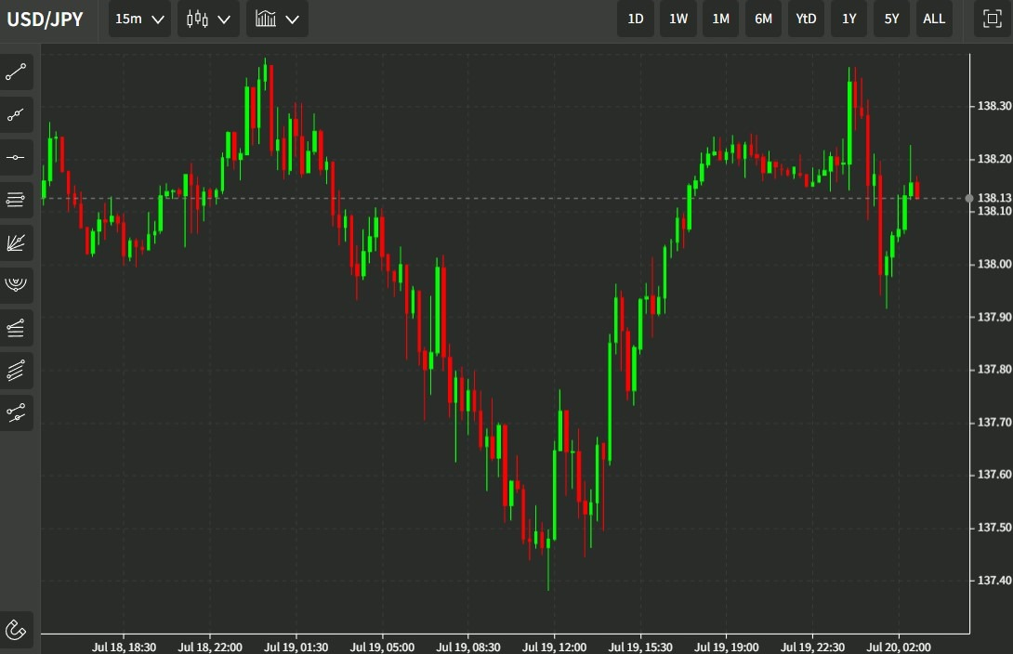The image size is (1013, 654).
Task: Select the Fibonacci arcs tool
Action: tap(16, 284)
